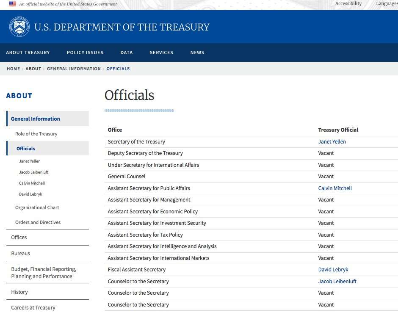This screenshot has width=398, height=326.
Task: Click the Fiscal Assistant Secretary cell
Action: click(x=137, y=270)
